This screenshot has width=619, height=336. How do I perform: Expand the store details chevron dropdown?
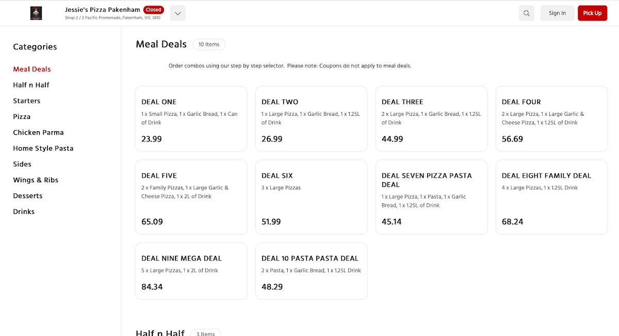tap(177, 13)
